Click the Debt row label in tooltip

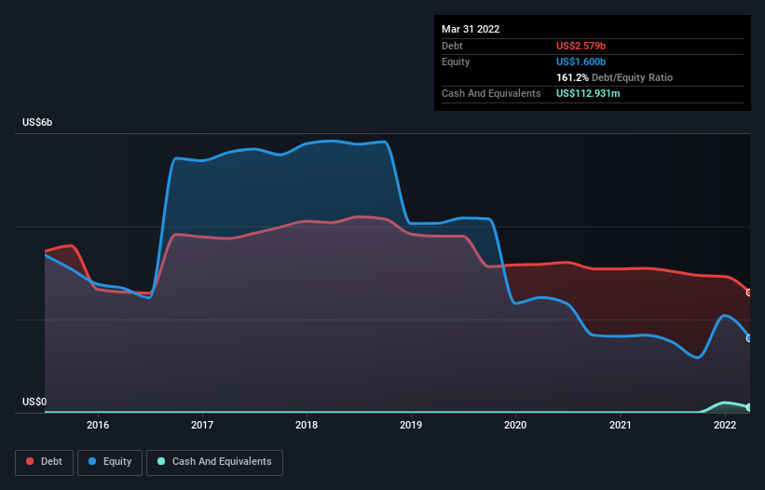tap(452, 46)
